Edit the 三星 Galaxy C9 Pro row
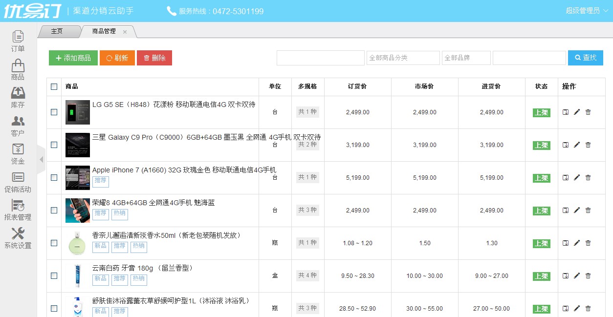 point(577,145)
